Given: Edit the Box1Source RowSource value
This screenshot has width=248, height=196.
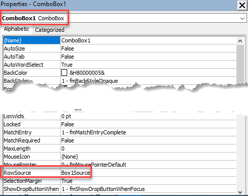Looking at the screenshot, I should (x=148, y=173).
